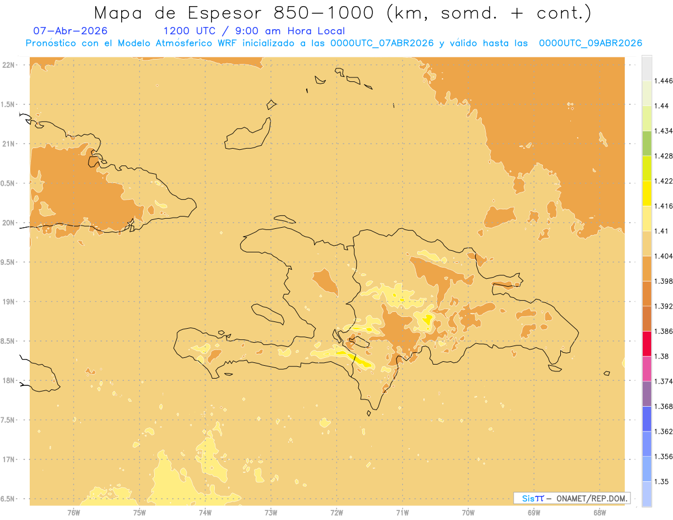
Task: Click the 1200 UTC / 9:00 am Hora Local text
Action: [x=253, y=31]
